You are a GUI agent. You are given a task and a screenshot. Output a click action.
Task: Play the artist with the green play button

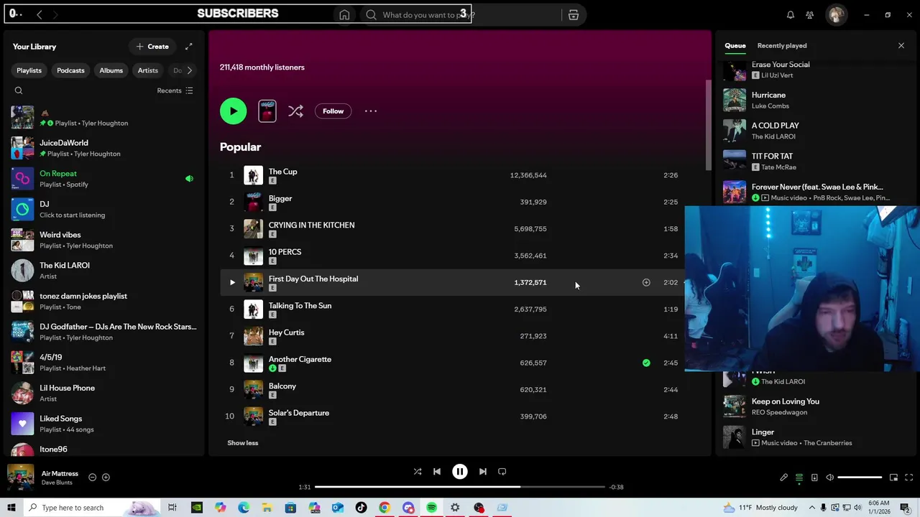click(x=233, y=111)
